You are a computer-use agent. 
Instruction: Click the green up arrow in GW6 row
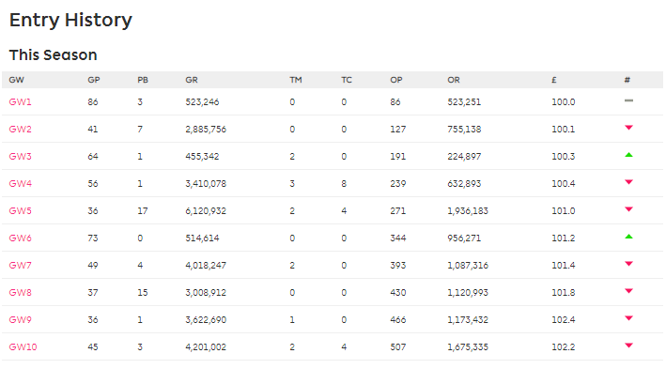pyautogui.click(x=628, y=237)
